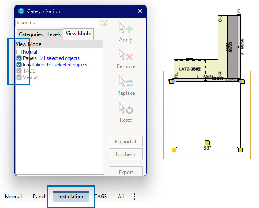Click the Apply cursor-plus icon

click(x=126, y=28)
